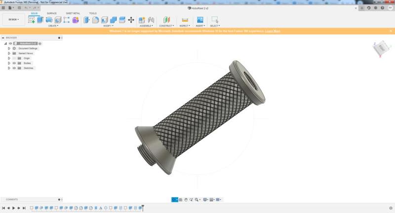Collapse the HoboReel root node
The height and width of the screenshot is (213, 395).
5,43
